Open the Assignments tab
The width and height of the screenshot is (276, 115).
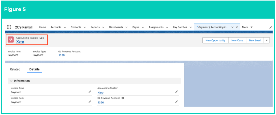tap(156, 27)
